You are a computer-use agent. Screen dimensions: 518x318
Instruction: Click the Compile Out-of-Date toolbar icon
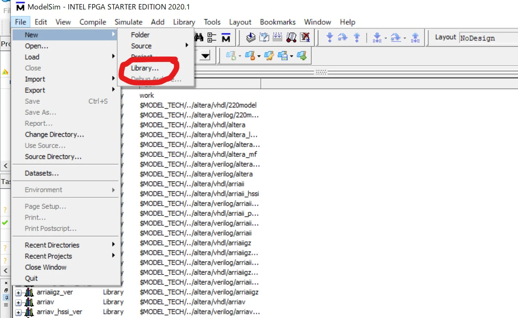[x=264, y=38]
